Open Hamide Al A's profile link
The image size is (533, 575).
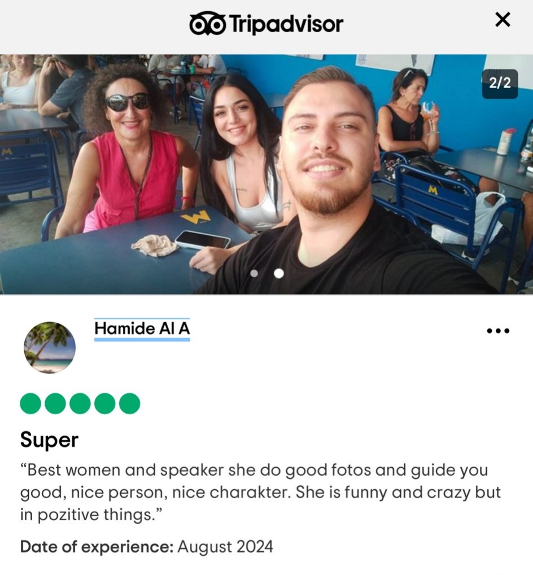(x=142, y=328)
